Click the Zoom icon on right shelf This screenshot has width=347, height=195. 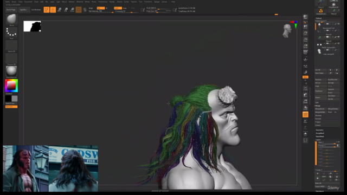[x=305, y=33]
